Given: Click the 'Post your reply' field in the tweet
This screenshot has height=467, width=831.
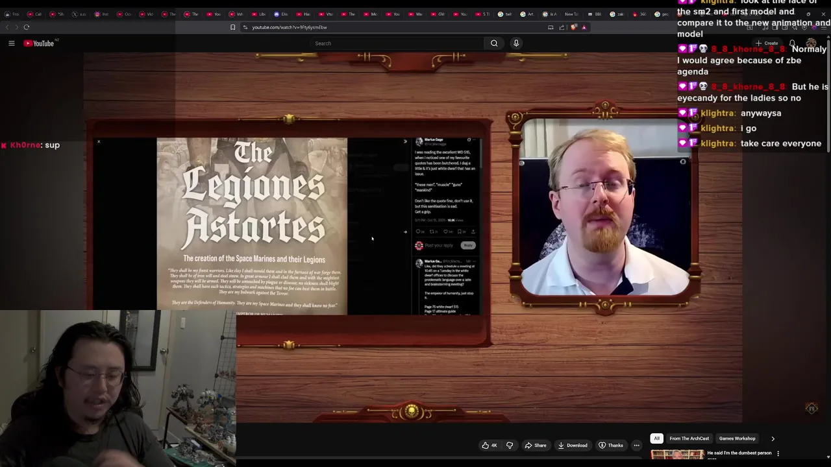Looking at the screenshot, I should point(440,245).
